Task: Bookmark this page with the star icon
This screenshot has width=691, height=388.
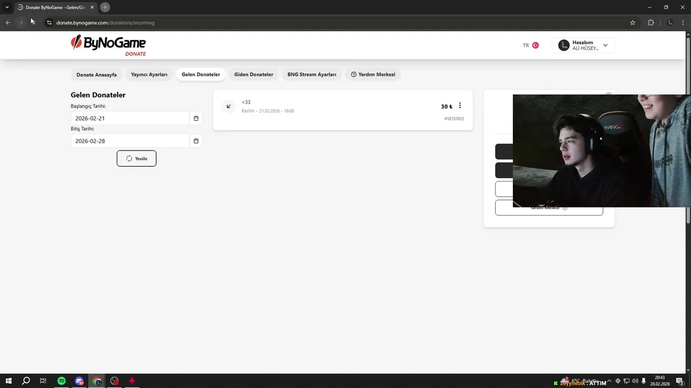Action: pos(633,23)
